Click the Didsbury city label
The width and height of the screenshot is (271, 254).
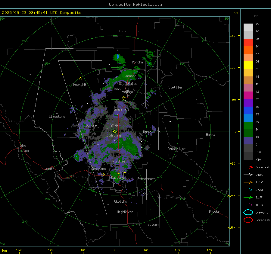[x=114, y=135]
